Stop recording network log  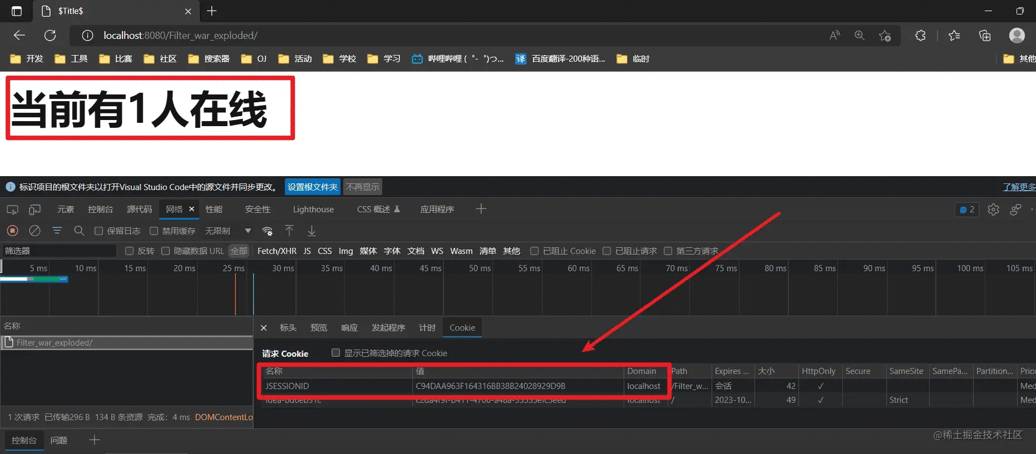coord(13,231)
